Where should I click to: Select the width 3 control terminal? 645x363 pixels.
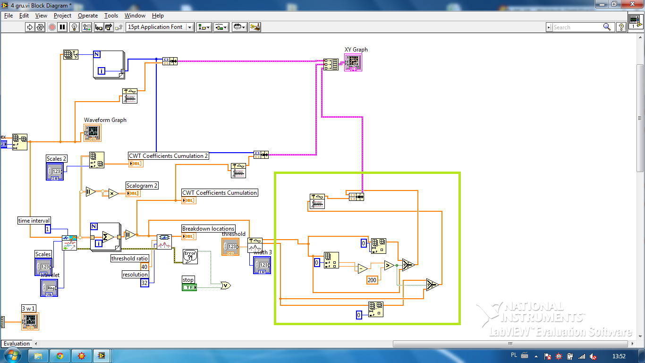tap(262, 265)
